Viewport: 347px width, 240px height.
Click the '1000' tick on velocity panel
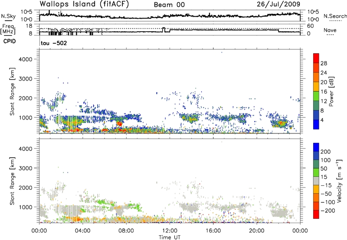tap(26, 207)
